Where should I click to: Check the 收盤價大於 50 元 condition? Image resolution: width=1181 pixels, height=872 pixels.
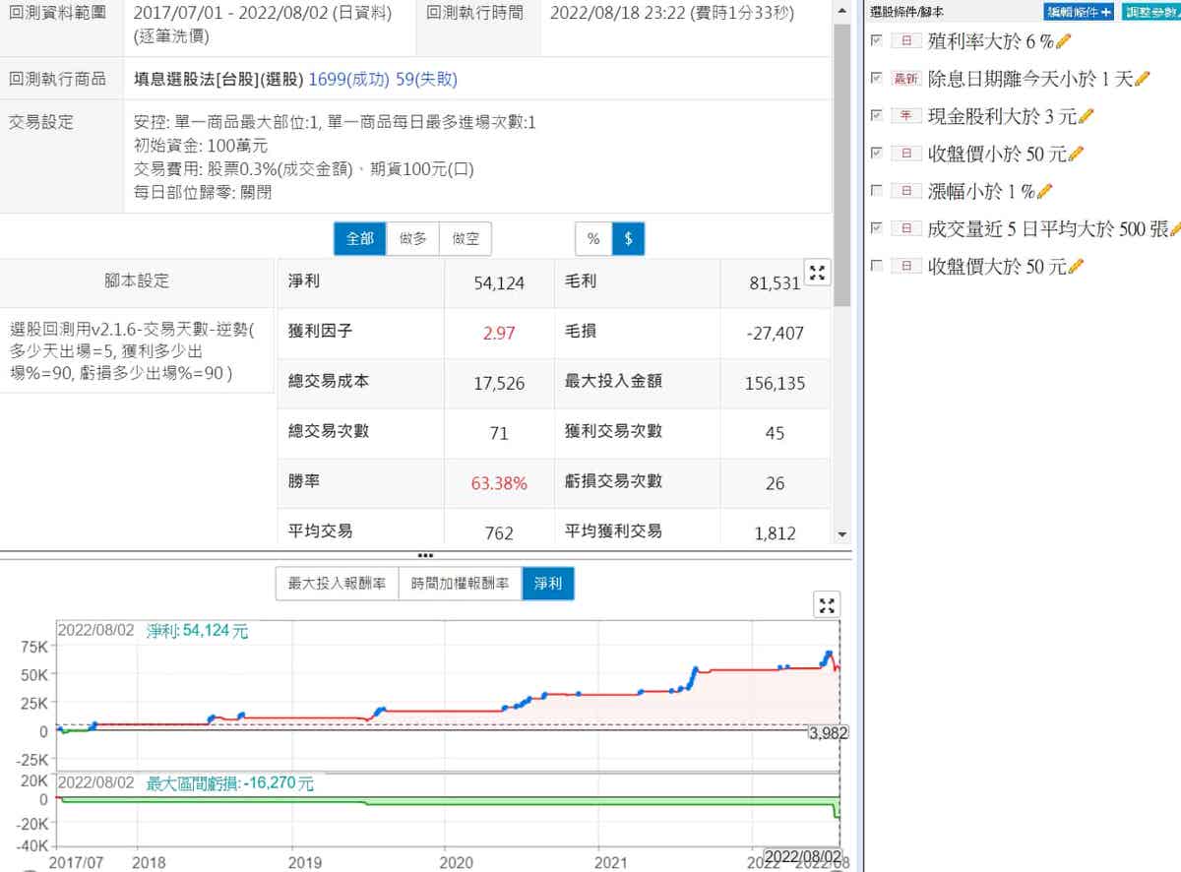[877, 265]
